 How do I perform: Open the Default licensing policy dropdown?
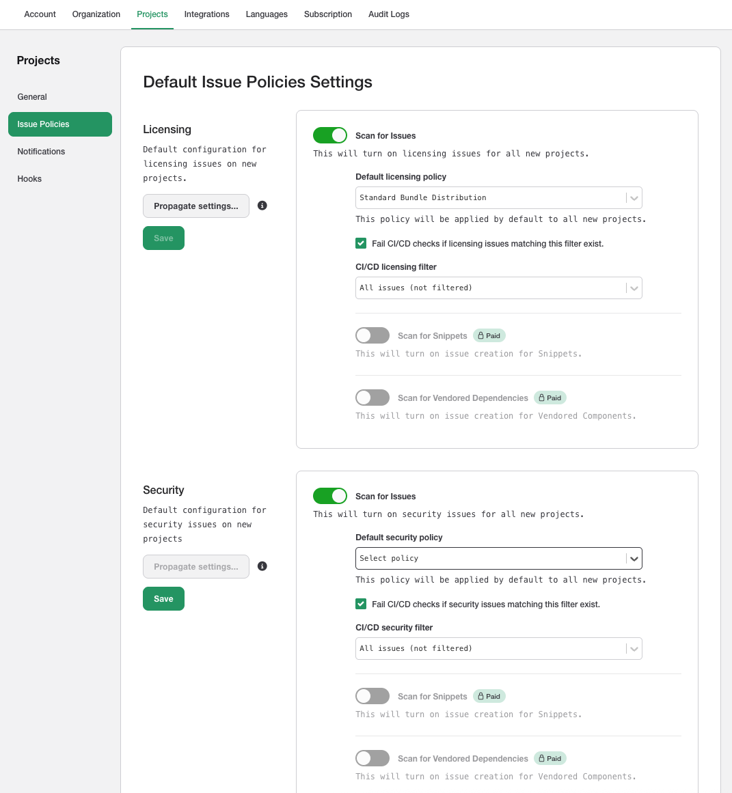[498, 197]
